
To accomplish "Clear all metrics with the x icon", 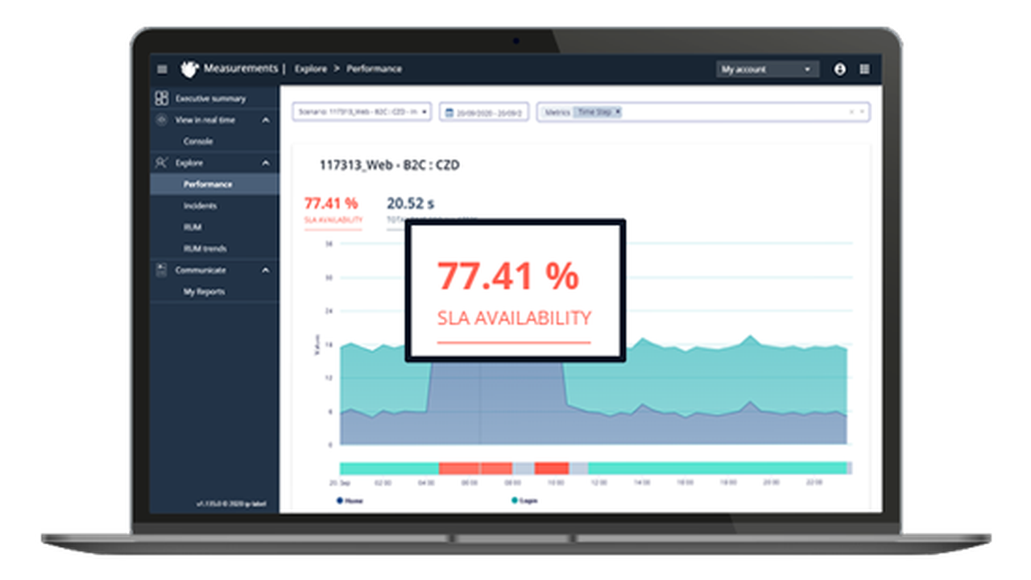I will click(x=851, y=112).
